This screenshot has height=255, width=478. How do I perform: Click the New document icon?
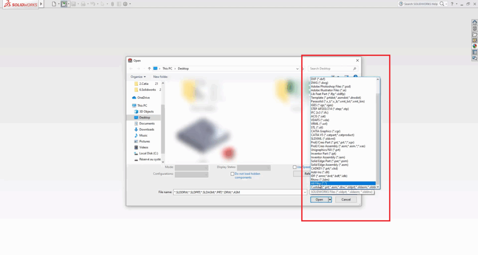54,4
